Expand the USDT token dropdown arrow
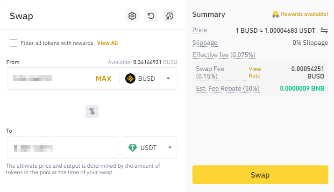 [x=170, y=148]
